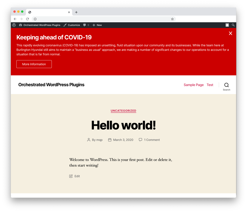247x216 pixels.
Task: Open author mqp link
Action: [x=99, y=140]
